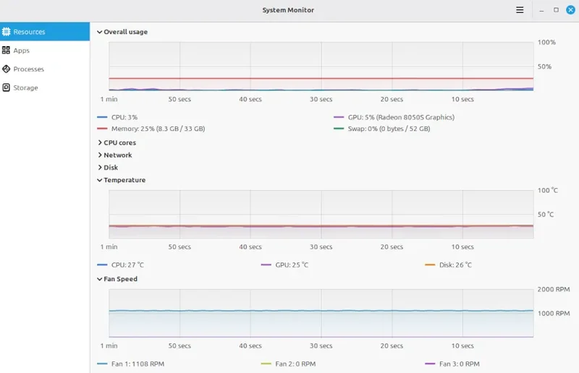The image size is (579, 373).
Task: Click the orange Disk temperature color swatch
Action: (x=430, y=265)
